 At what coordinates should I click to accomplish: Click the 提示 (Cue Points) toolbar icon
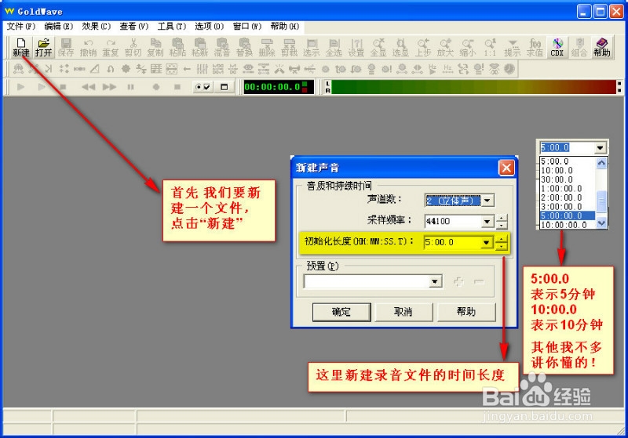513,47
